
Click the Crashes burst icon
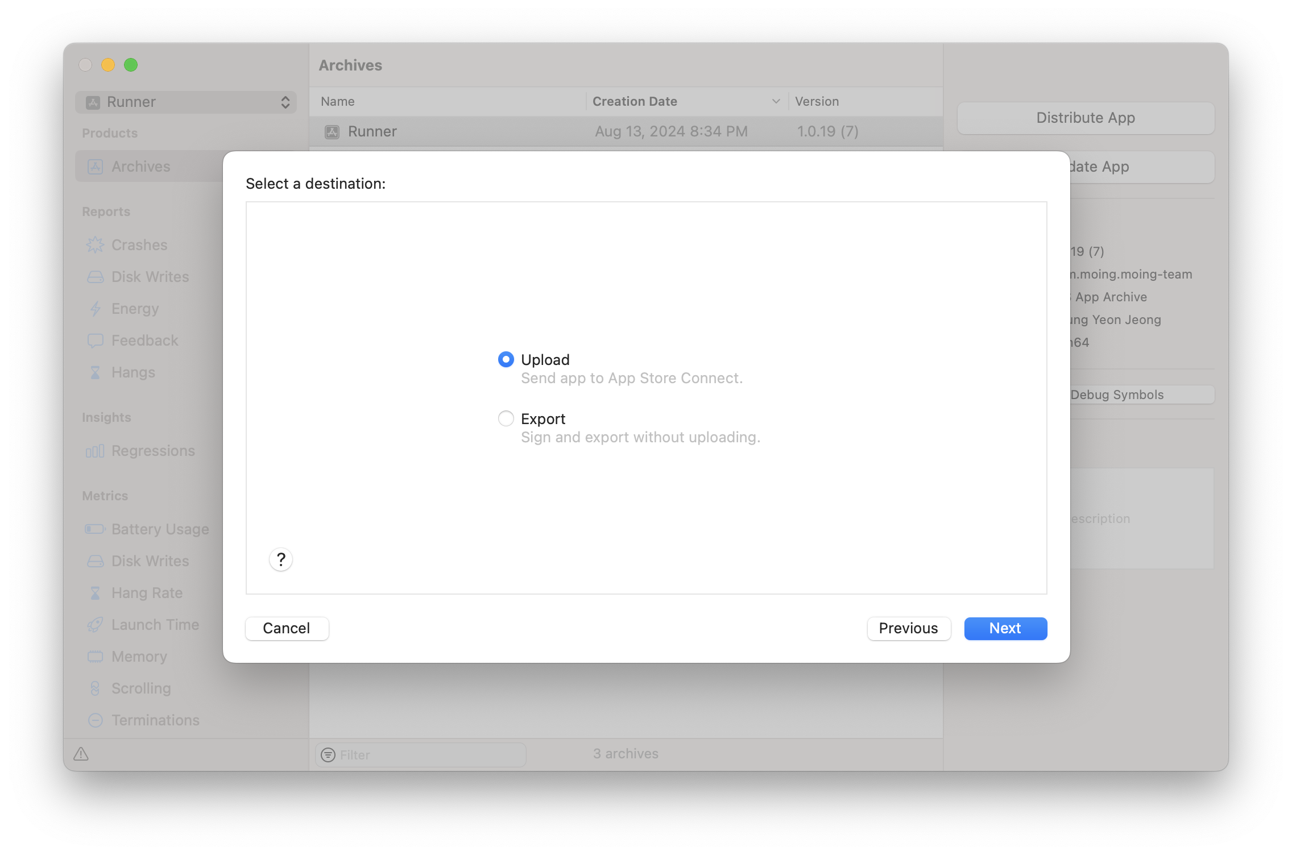coord(95,245)
